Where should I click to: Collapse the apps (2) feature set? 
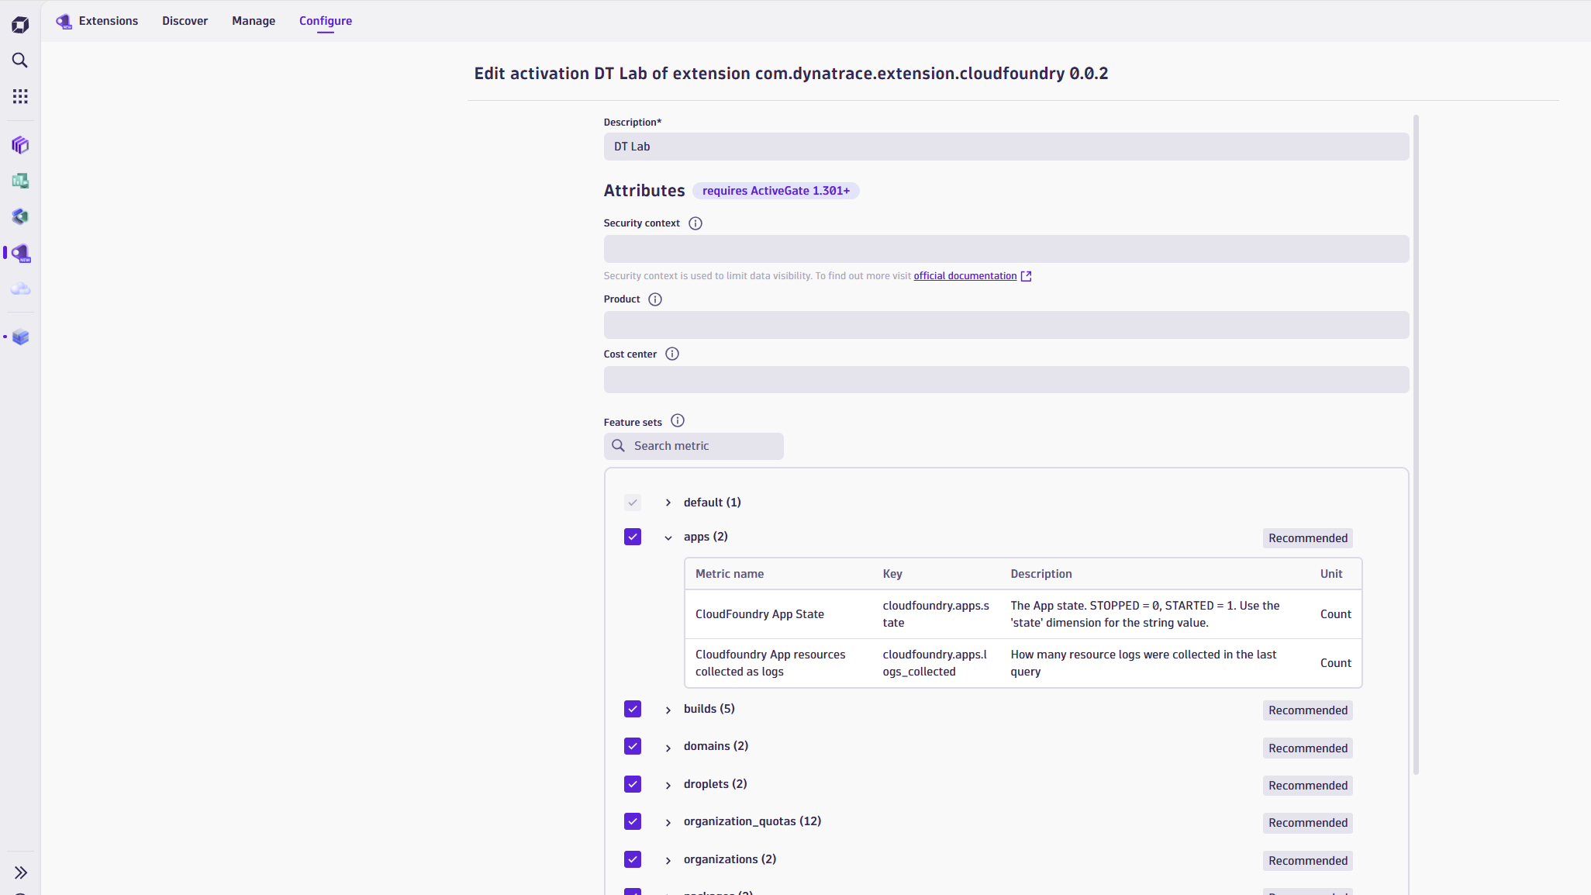coord(668,537)
